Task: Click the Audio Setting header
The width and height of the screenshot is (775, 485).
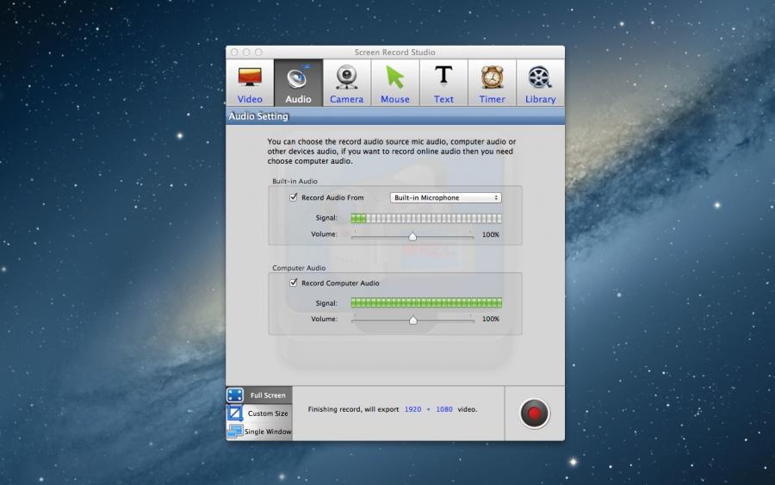Action: [258, 116]
